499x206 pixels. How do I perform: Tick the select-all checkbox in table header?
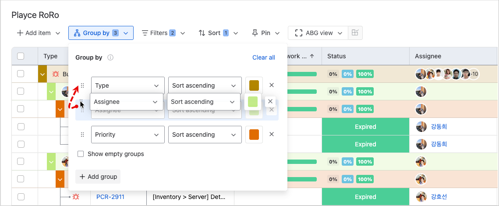[x=21, y=56]
